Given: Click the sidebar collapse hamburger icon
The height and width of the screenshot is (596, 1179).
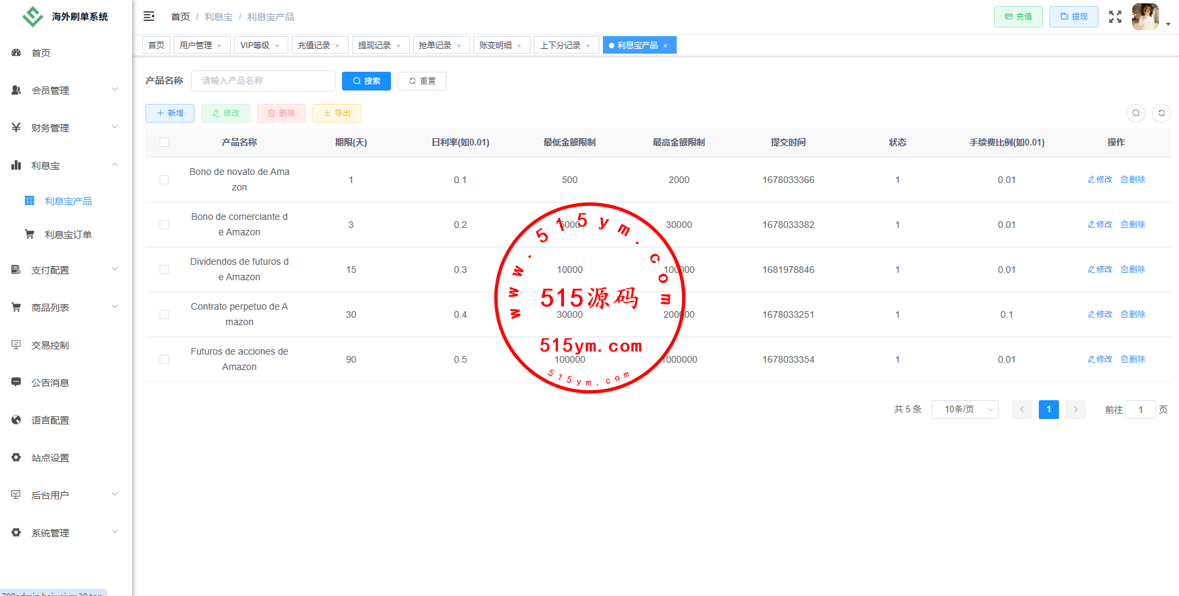Looking at the screenshot, I should pyautogui.click(x=149, y=16).
